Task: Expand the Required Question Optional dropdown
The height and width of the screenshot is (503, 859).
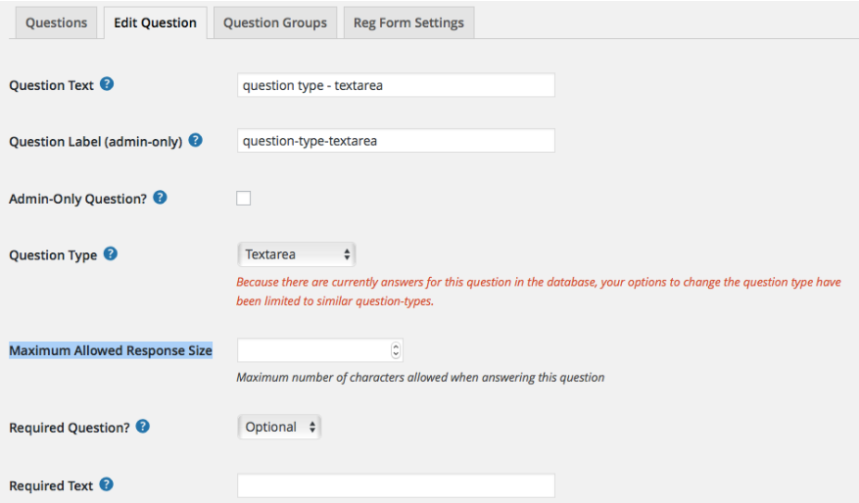Action: pyautogui.click(x=279, y=427)
